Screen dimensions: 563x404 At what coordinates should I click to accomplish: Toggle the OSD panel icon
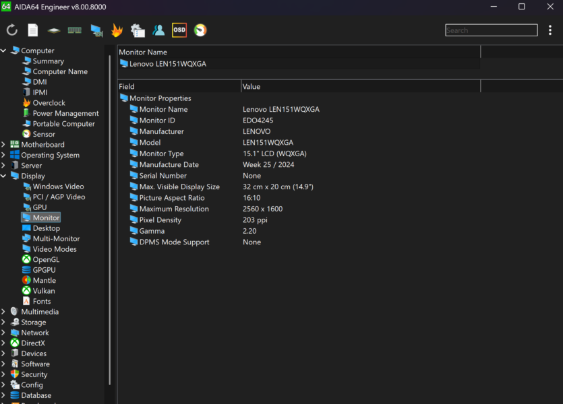[x=179, y=30]
